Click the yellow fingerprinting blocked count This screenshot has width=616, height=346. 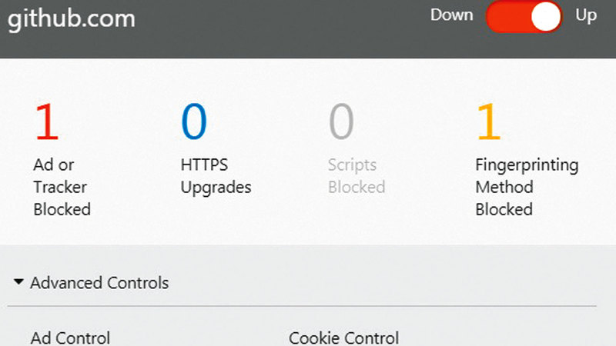coord(489,122)
